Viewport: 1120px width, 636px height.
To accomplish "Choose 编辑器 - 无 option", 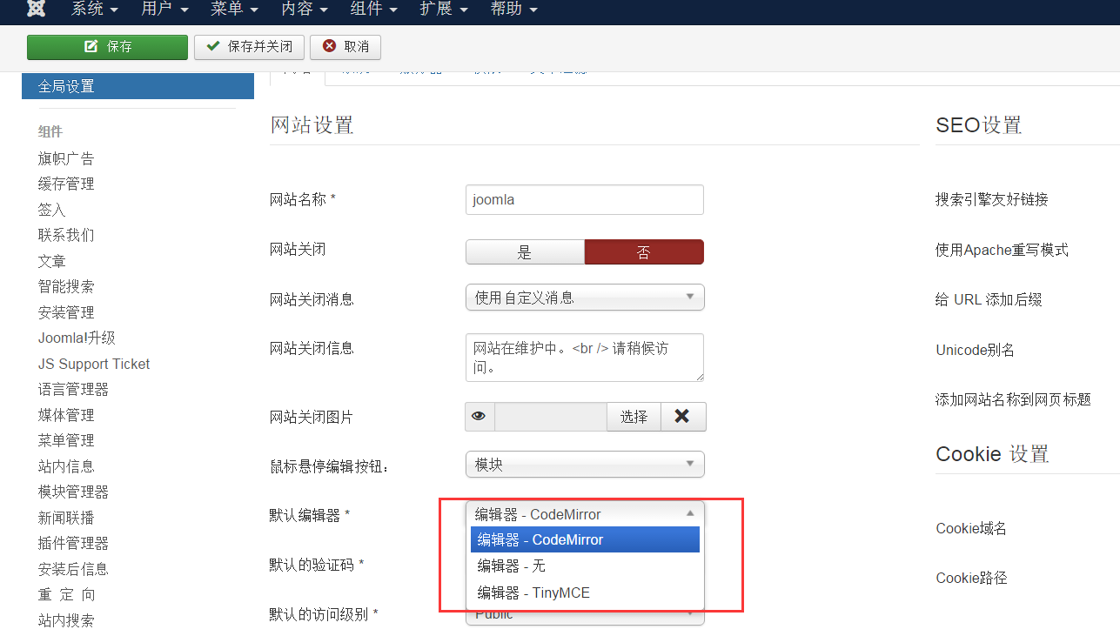I will [x=585, y=566].
